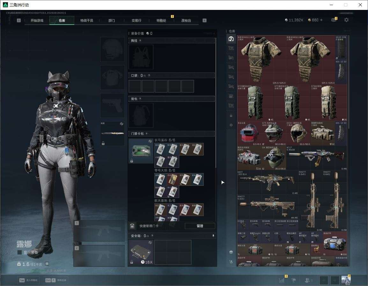Select the D7 tactical backpack
This screenshot has height=286, width=368.
[329, 103]
